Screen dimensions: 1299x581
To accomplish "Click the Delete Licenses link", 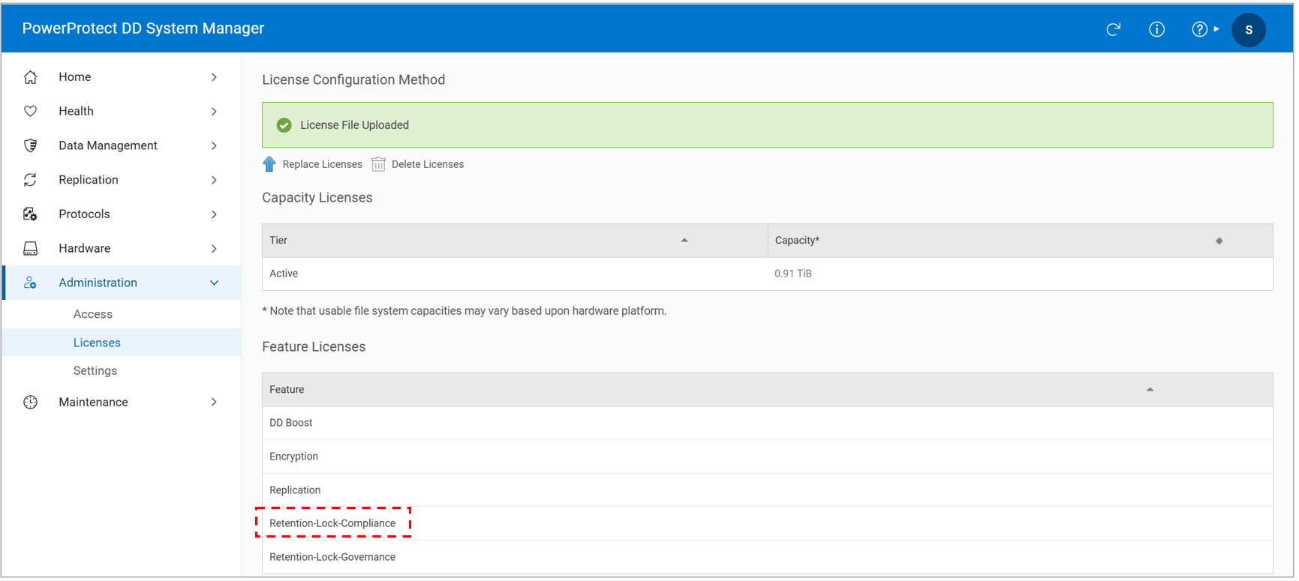I will [x=428, y=164].
